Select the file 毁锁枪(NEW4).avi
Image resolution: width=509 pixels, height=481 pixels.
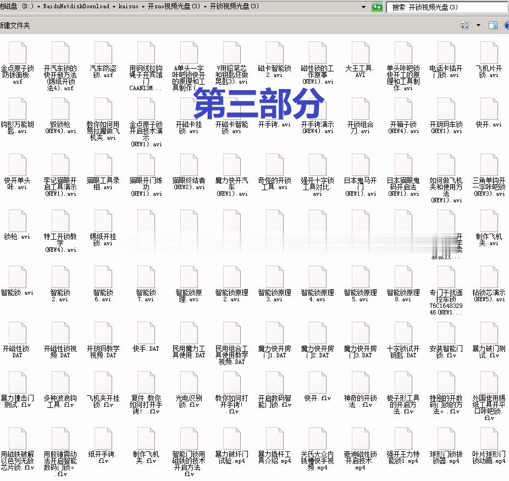[60, 115]
